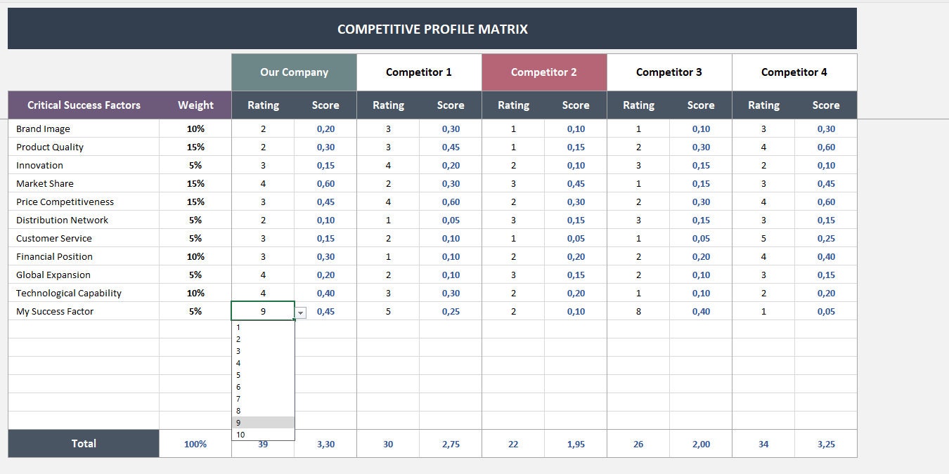Click Our Company total score 3,30

[325, 443]
